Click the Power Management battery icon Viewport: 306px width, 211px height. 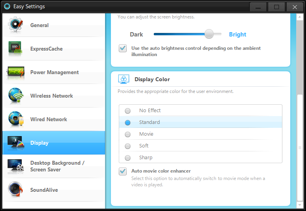click(x=16, y=72)
